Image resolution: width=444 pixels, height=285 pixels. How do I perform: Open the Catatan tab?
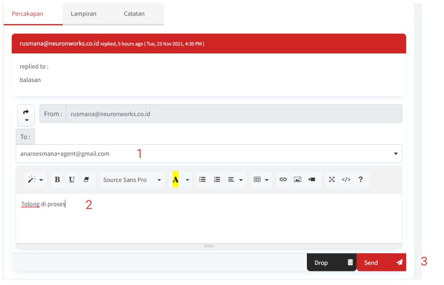coord(134,14)
